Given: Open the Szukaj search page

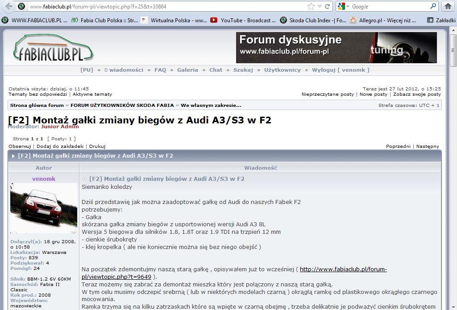Looking at the screenshot, I should coord(243,70).
